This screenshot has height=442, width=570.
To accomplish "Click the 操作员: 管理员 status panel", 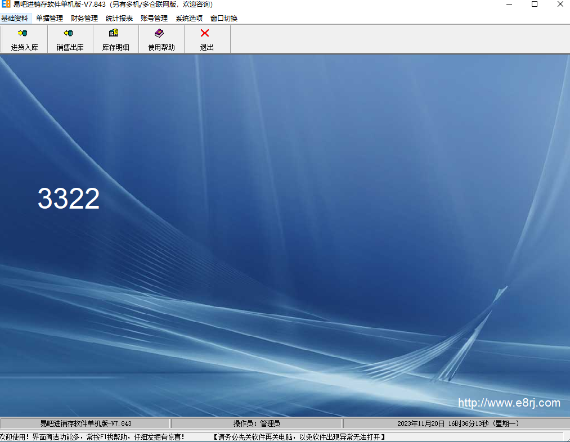I will (x=257, y=423).
